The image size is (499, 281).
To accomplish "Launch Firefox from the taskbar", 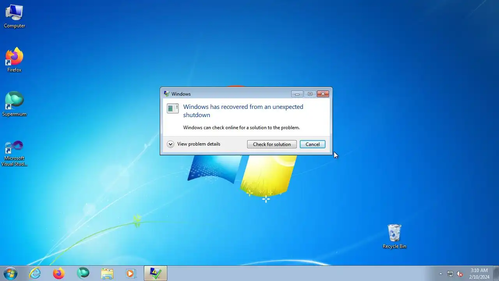I will coord(59,273).
